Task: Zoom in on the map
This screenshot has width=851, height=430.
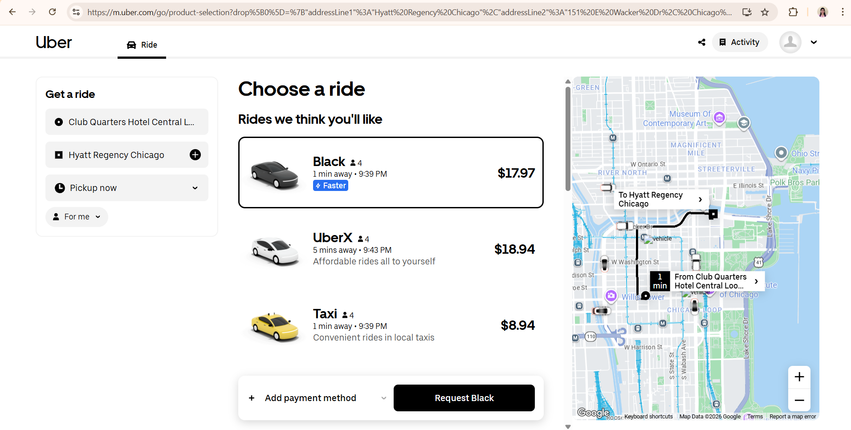Action: click(799, 377)
